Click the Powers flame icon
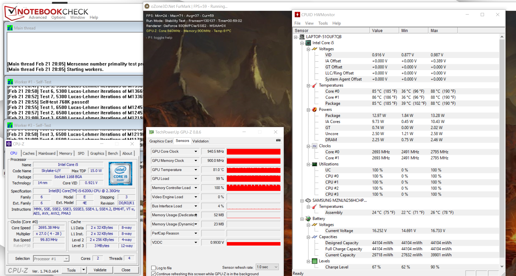 coord(314,110)
